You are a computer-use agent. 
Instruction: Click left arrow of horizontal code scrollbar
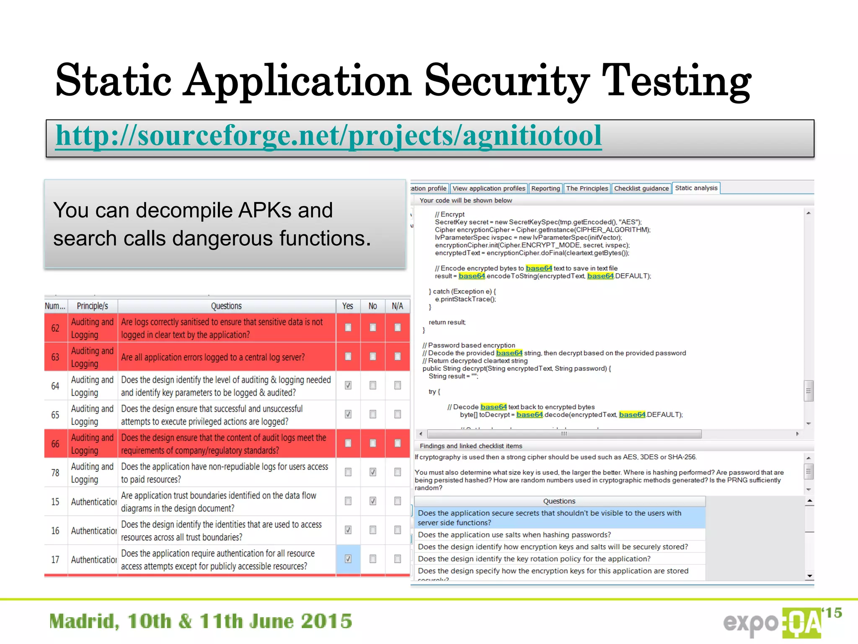tap(421, 434)
